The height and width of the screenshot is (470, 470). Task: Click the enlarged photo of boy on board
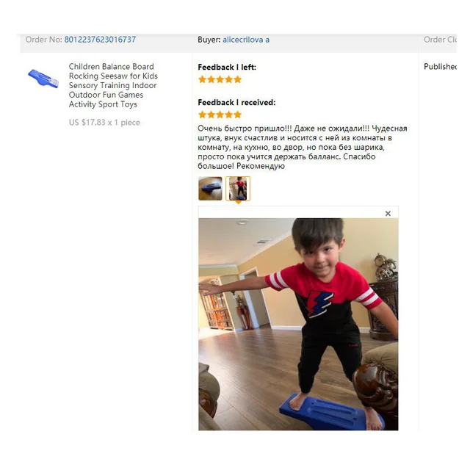[x=298, y=325]
